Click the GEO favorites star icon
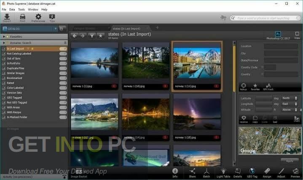Screen dimensions: 303x180 (x=255, y=87)
